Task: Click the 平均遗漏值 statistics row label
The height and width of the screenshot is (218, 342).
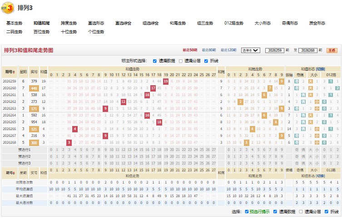Action: [x=24, y=189]
